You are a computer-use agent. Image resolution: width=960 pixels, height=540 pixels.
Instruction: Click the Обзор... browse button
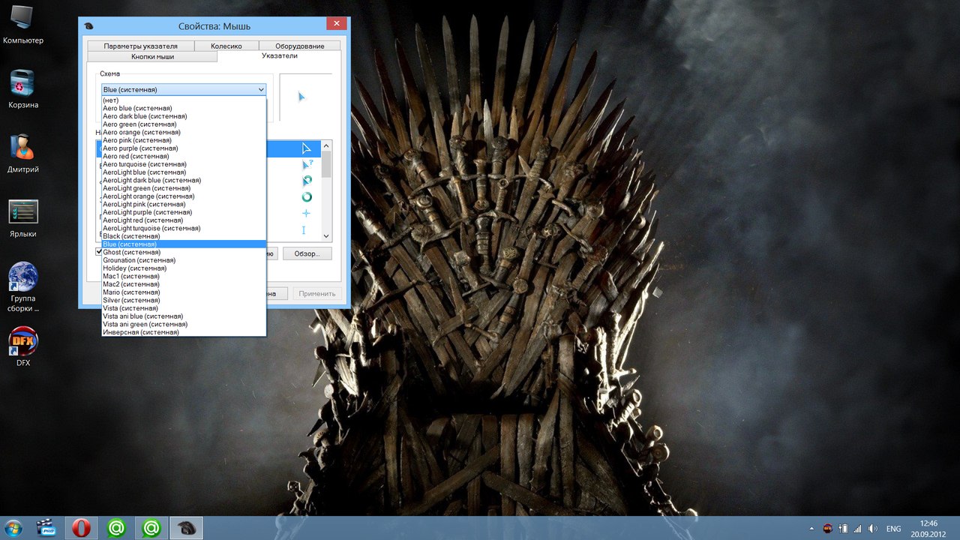click(x=307, y=253)
